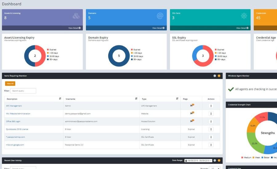Open actions menu for *.passportalmsp.com

point(211,137)
